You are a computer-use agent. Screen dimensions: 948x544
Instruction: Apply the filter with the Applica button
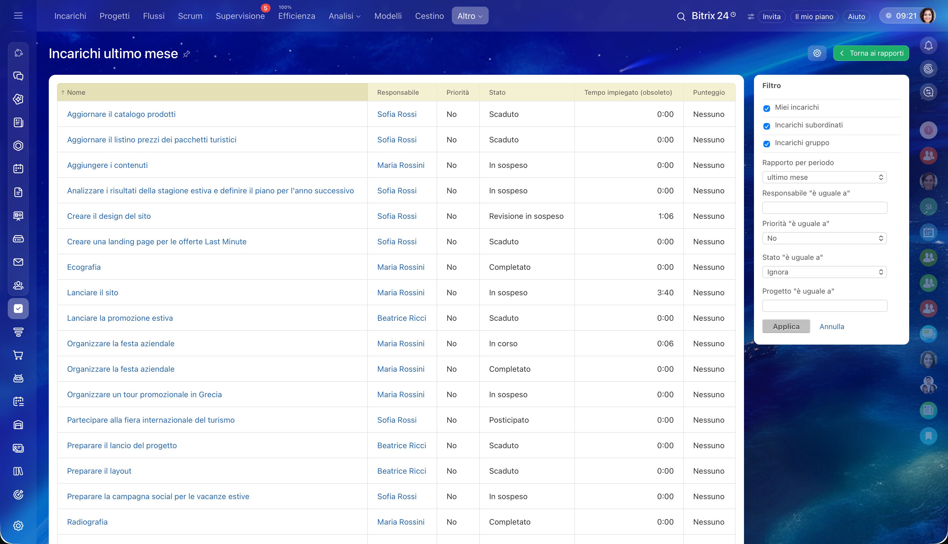click(786, 326)
